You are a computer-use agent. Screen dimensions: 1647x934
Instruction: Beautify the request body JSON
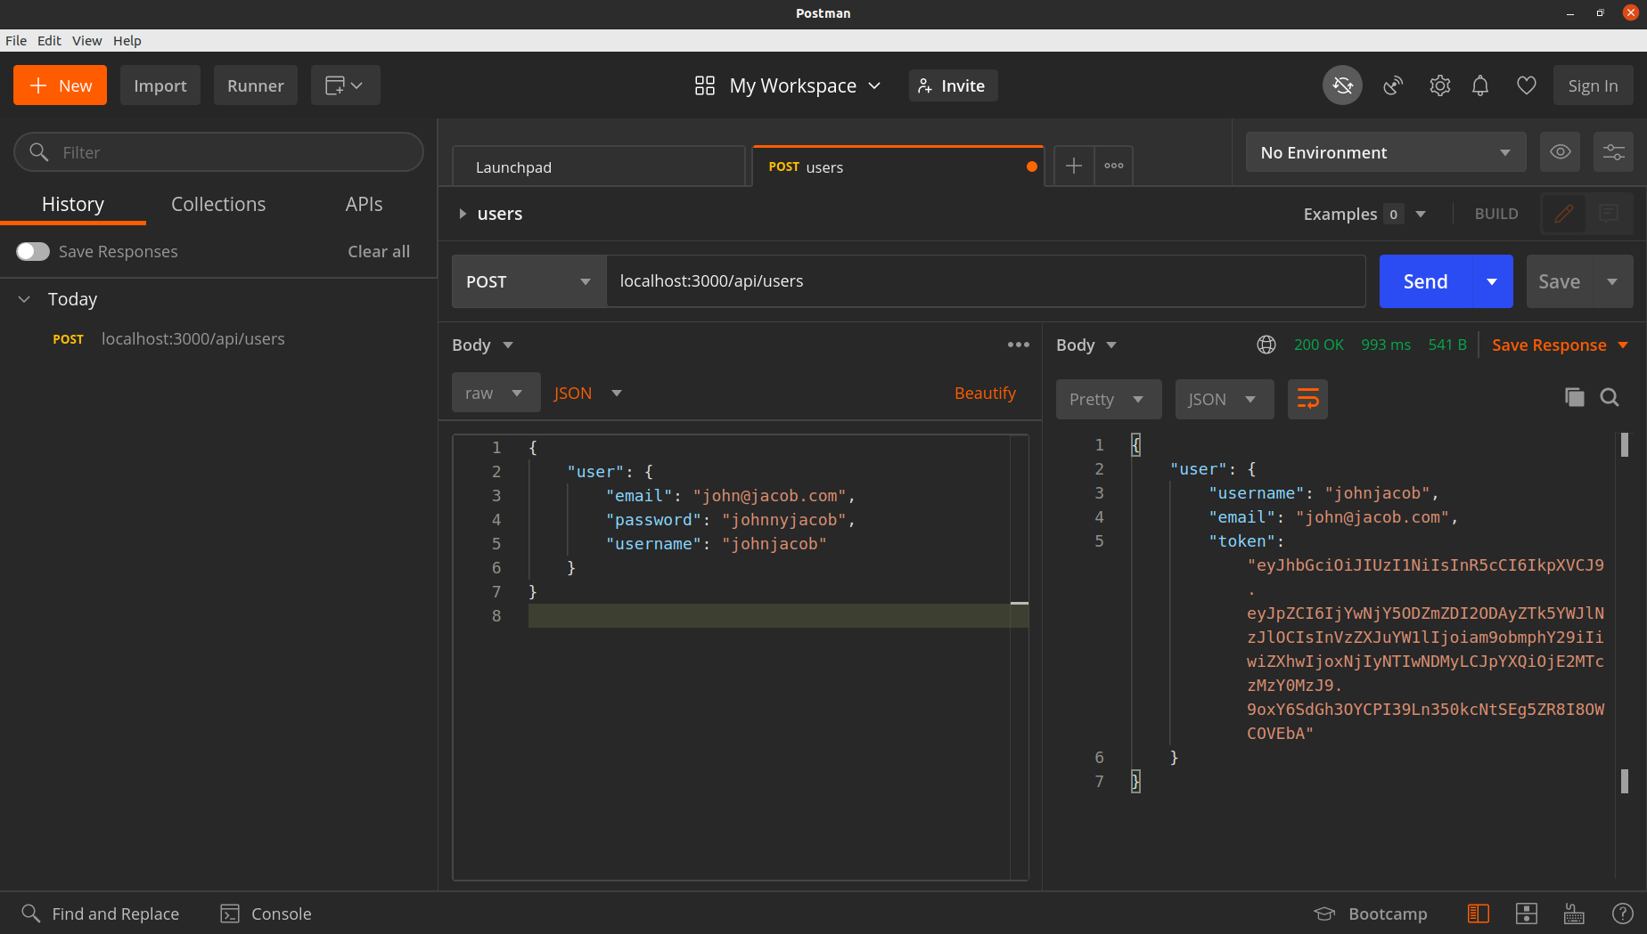click(x=985, y=393)
